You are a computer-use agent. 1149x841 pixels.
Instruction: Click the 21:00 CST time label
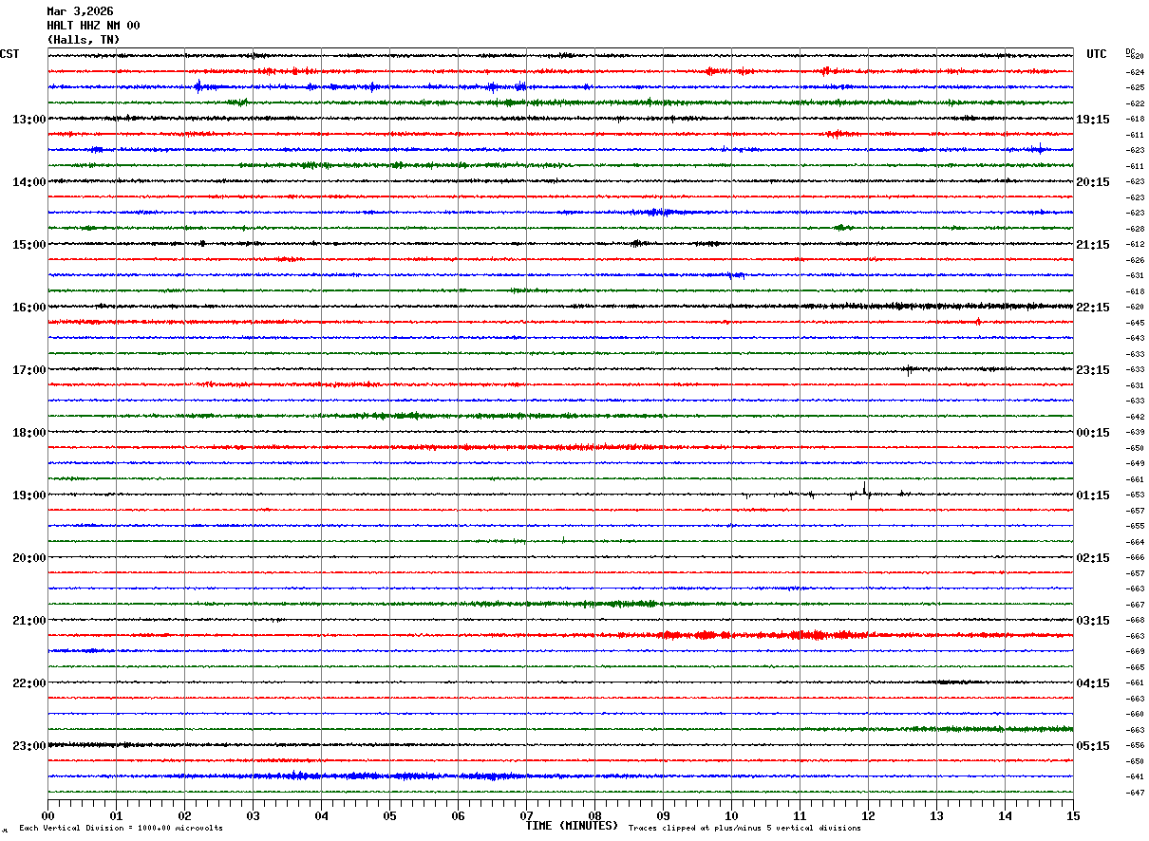pos(29,621)
